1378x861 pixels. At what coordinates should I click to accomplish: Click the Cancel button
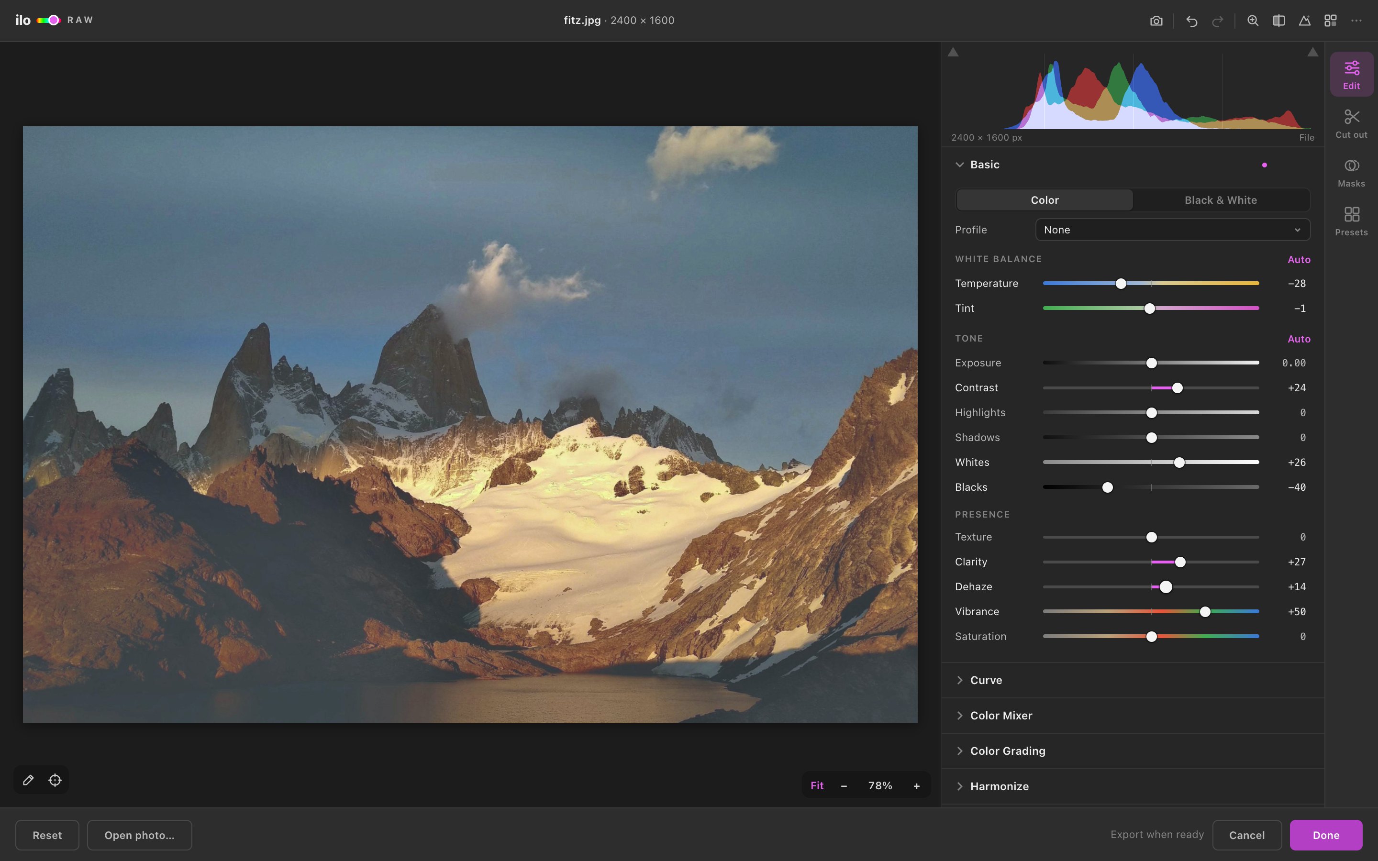point(1247,835)
